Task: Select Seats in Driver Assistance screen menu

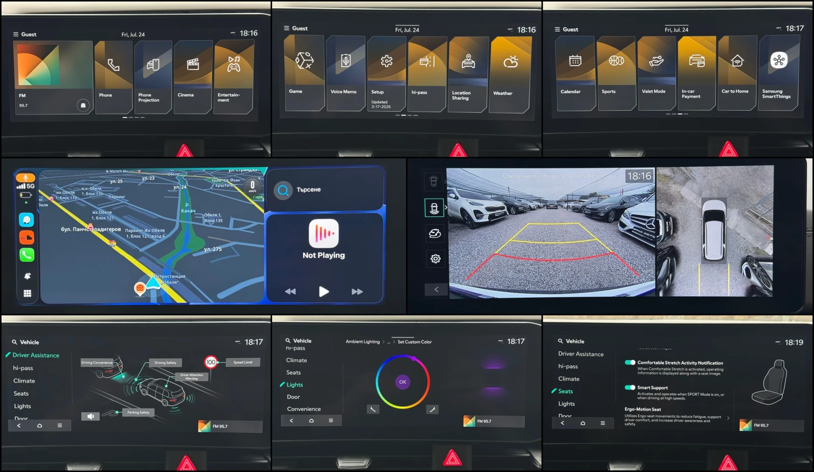Action: pos(21,393)
